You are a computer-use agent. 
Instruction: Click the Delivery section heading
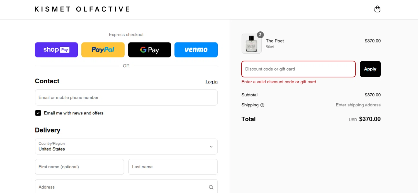coord(48,130)
